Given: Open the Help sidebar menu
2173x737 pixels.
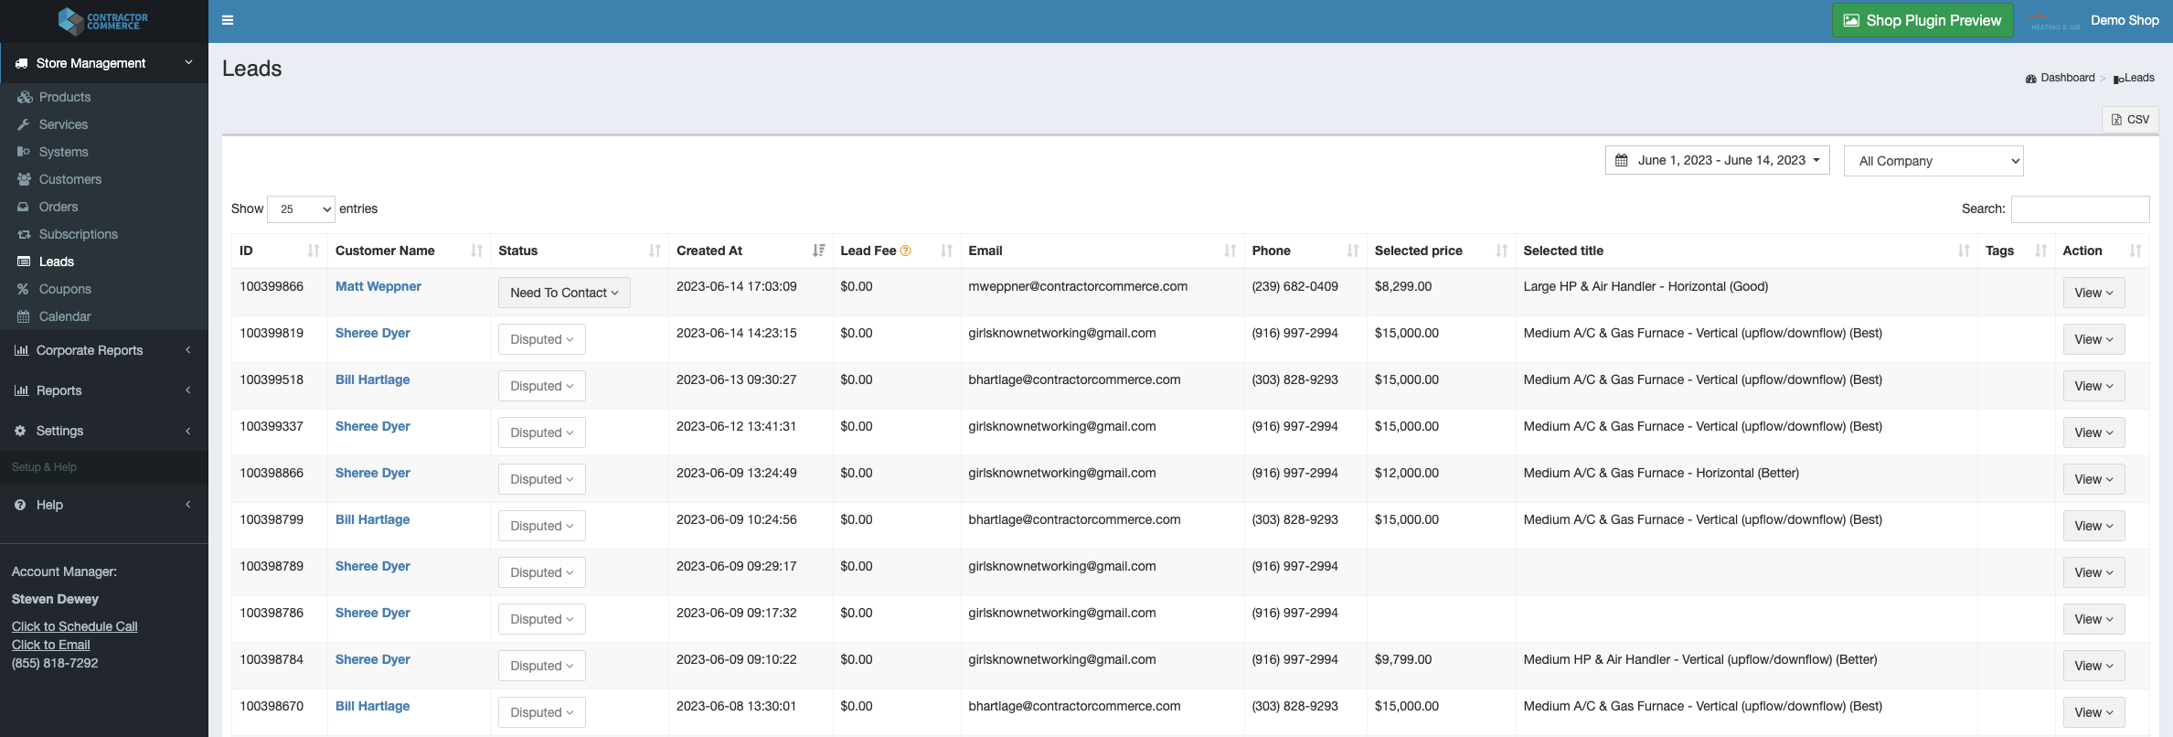Looking at the screenshot, I should [104, 505].
